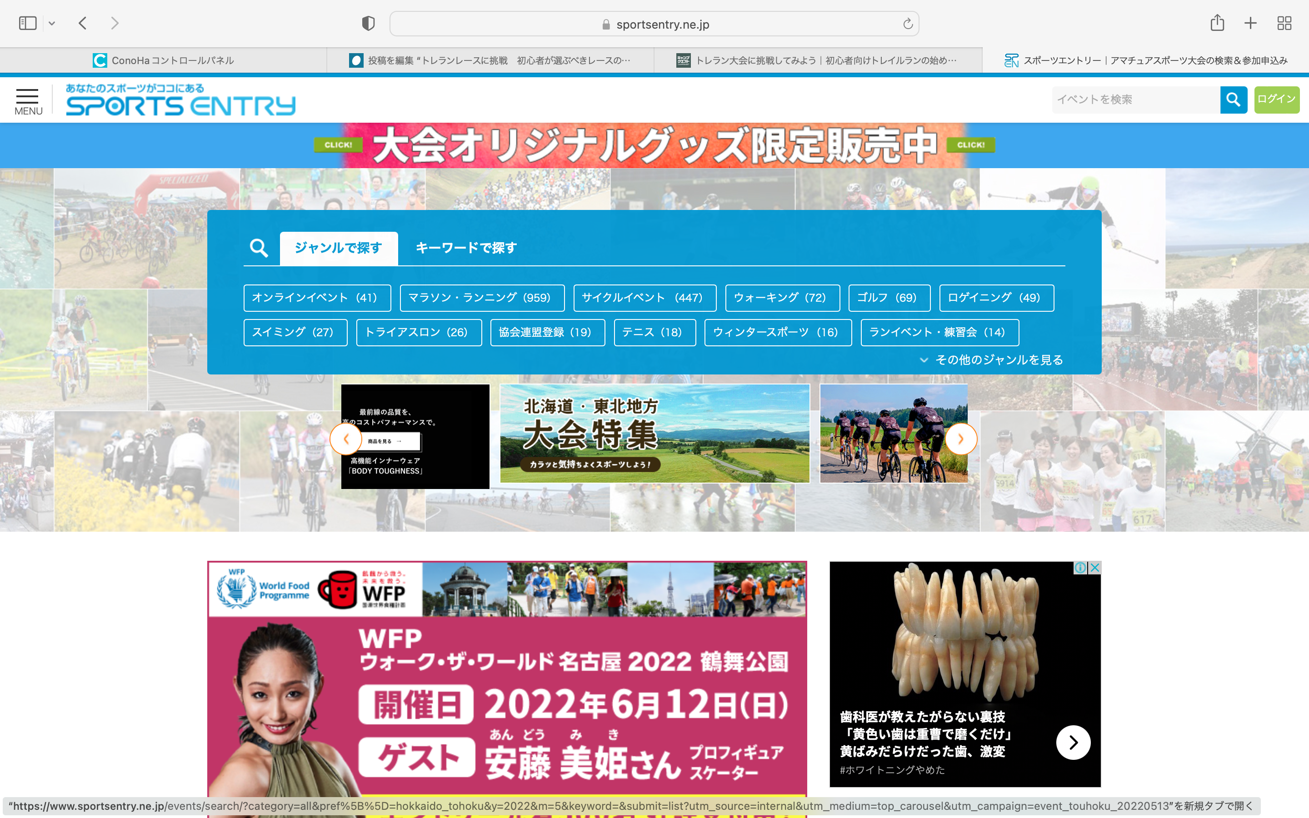Switch to the ConoHa コントロールパネル tab

tap(163, 60)
